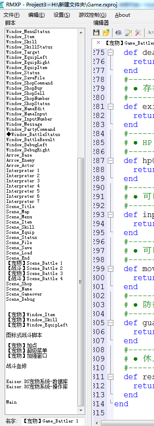Click script list scrollbar up arrow

[81, 32]
